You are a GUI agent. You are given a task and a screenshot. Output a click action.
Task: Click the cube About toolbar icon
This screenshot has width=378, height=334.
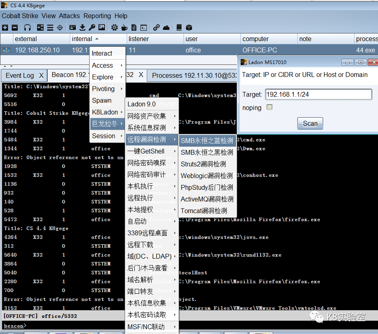pyautogui.click(x=189, y=28)
